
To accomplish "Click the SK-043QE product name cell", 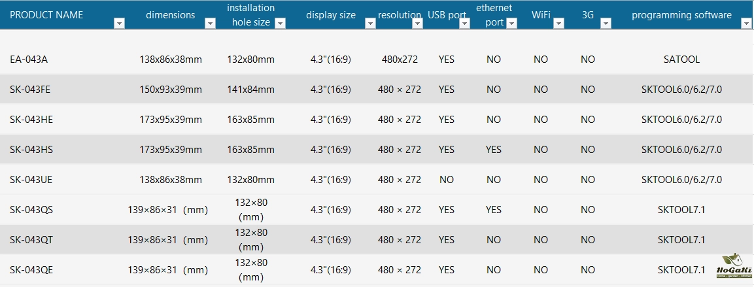I will (31, 269).
